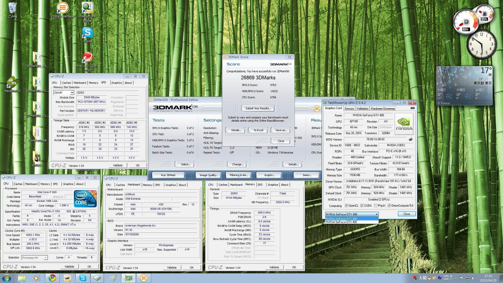Launch 3DMark Vantage desktop shortcut
This screenshot has height=283, width=503.
click(x=63, y=10)
